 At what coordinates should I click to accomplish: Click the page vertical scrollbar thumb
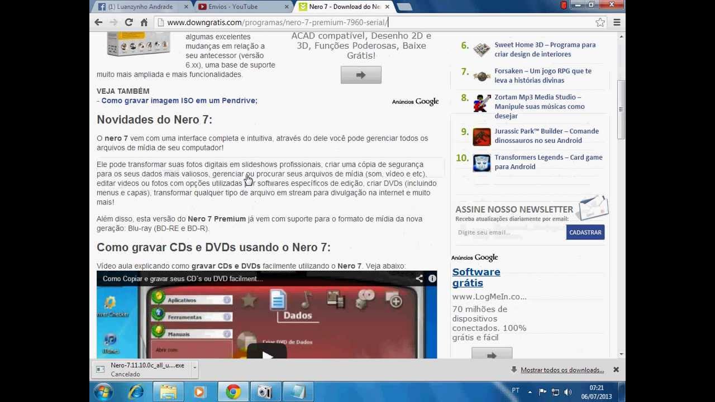pyautogui.click(x=621, y=109)
